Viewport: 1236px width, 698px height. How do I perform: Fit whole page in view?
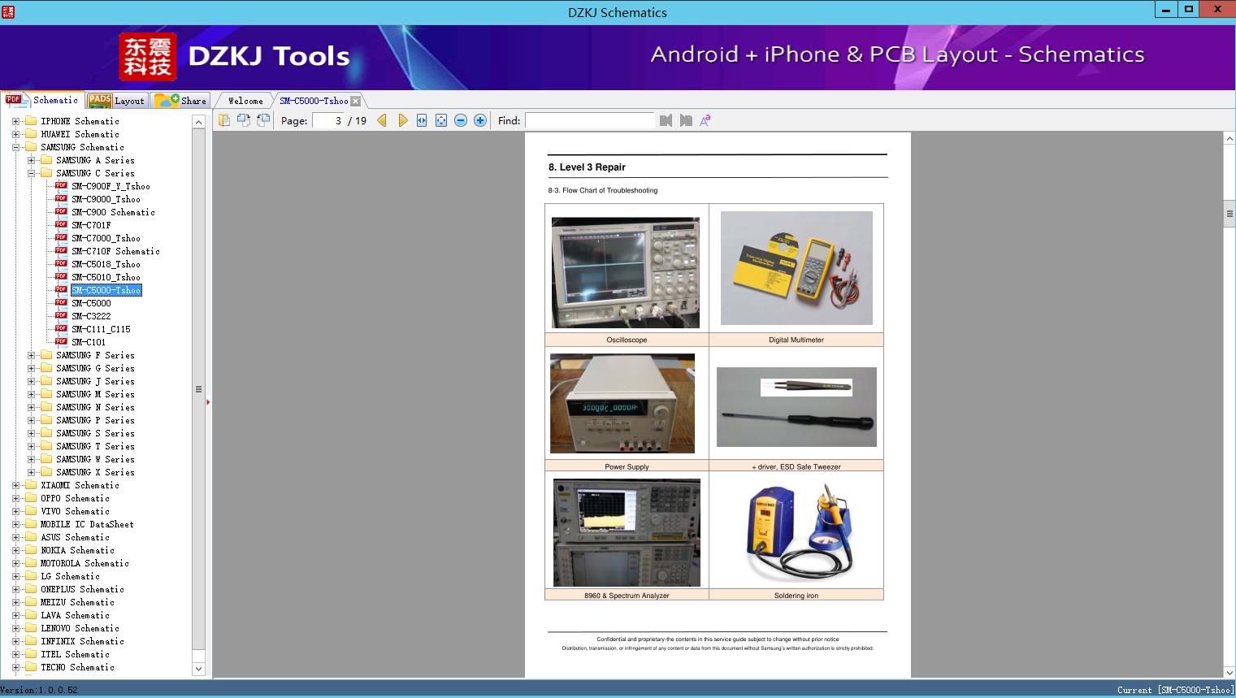[441, 120]
